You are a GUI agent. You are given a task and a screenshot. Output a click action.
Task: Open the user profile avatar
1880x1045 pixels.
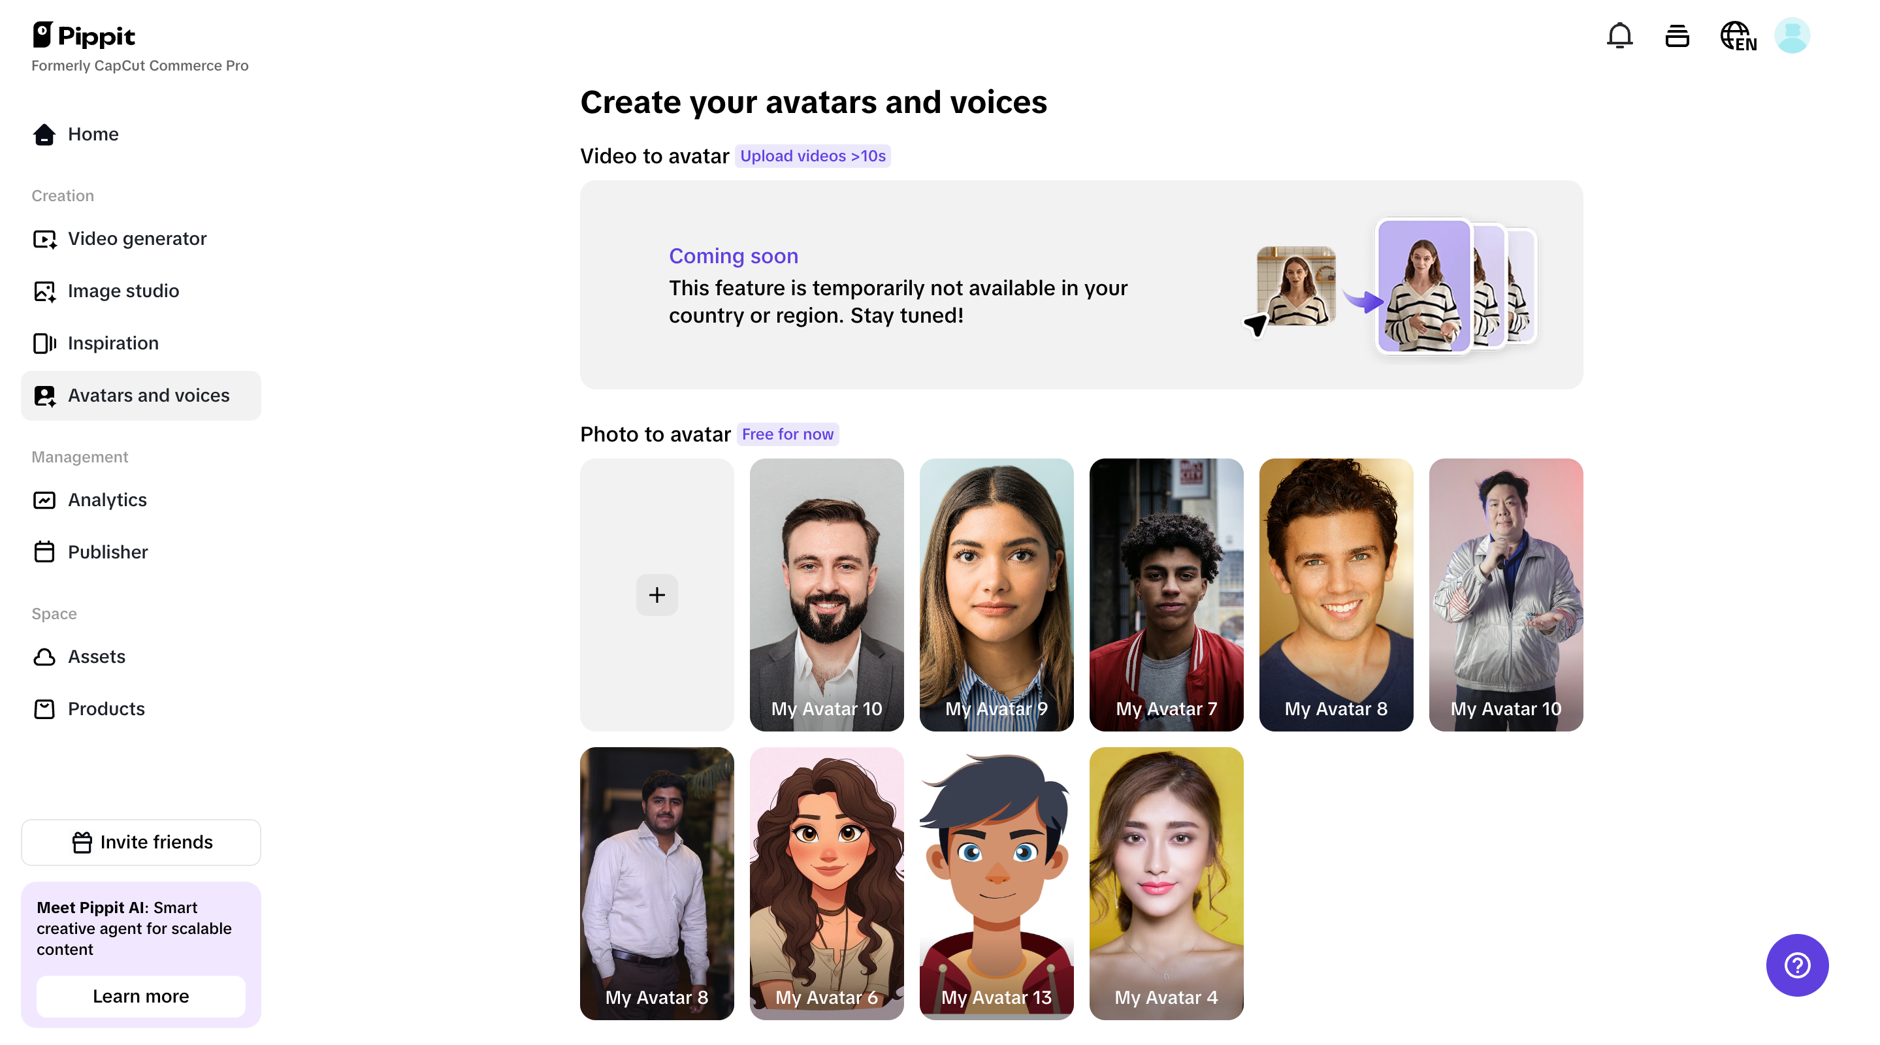pyautogui.click(x=1792, y=35)
